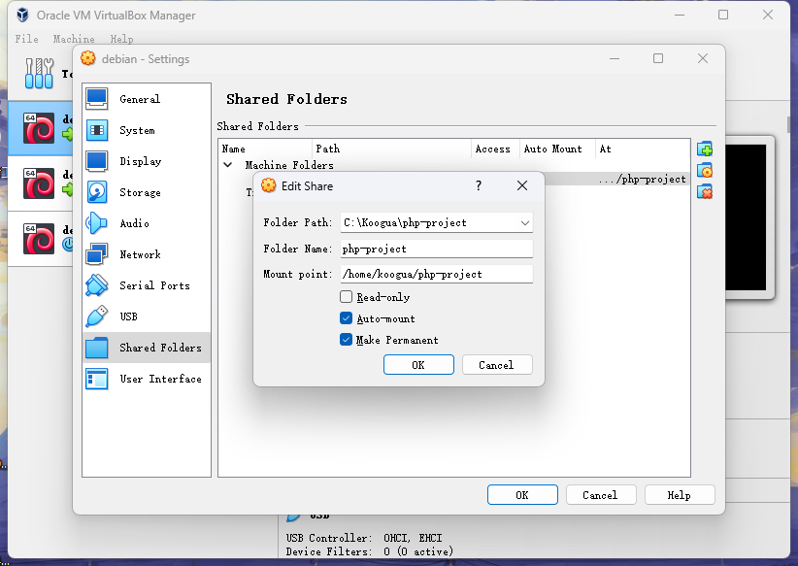Expand the Folder Path dropdown
798x566 pixels.
(x=524, y=223)
